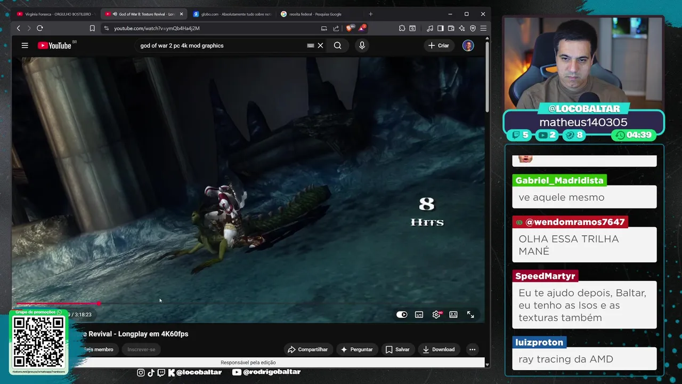
Task: Click the 3:18:23 video duration text
Action: 83,315
